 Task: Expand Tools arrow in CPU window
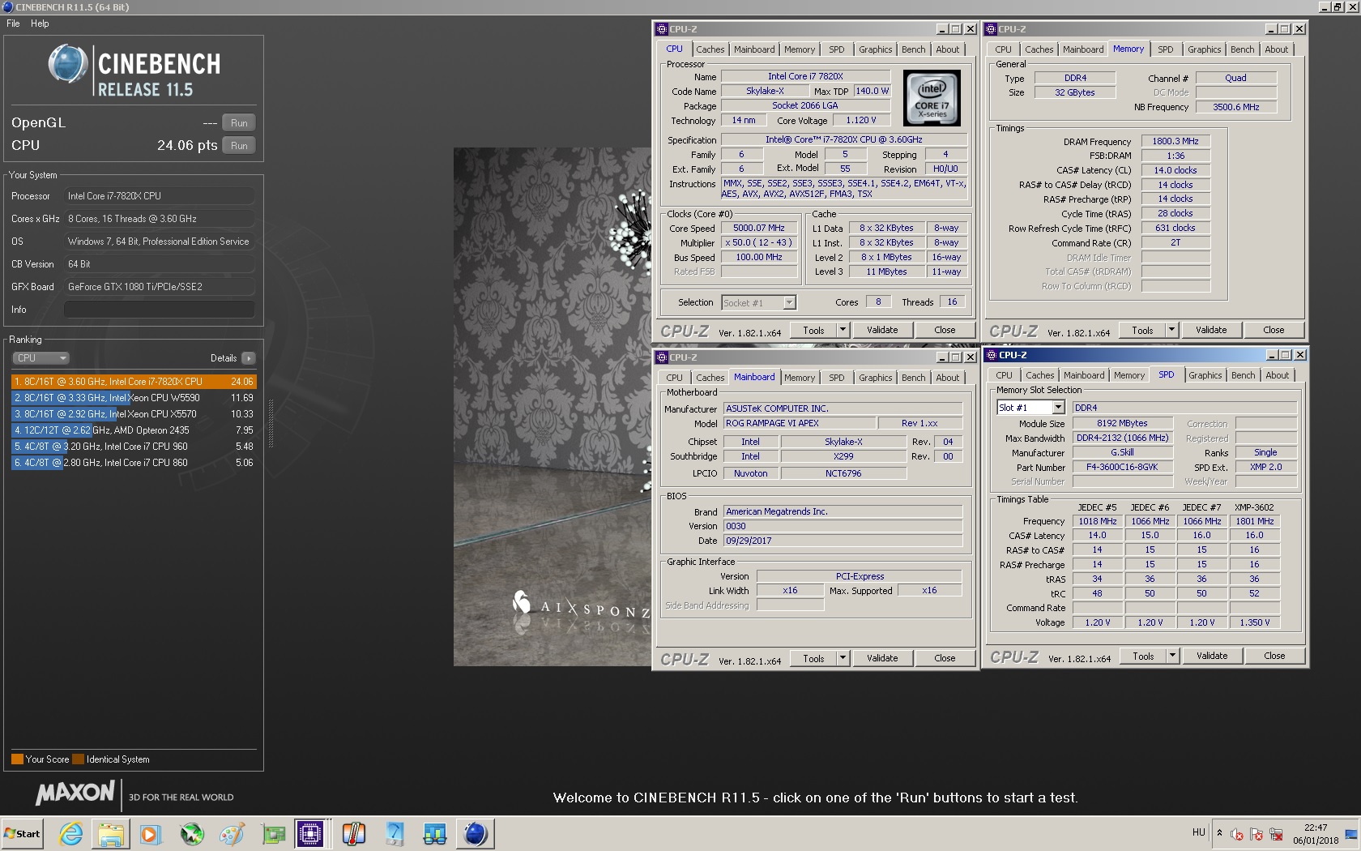coord(843,330)
